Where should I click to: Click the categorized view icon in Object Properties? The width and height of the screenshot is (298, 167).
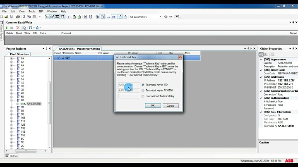261,55
